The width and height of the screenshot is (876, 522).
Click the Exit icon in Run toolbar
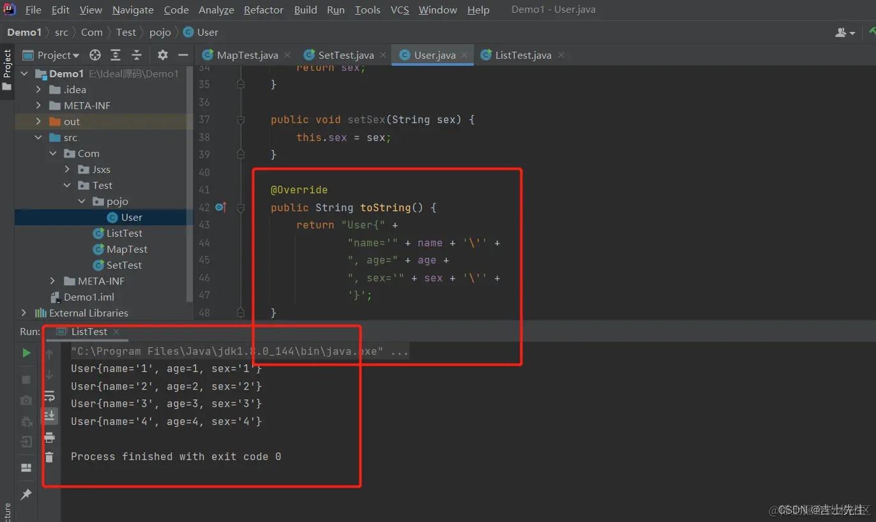click(26, 442)
